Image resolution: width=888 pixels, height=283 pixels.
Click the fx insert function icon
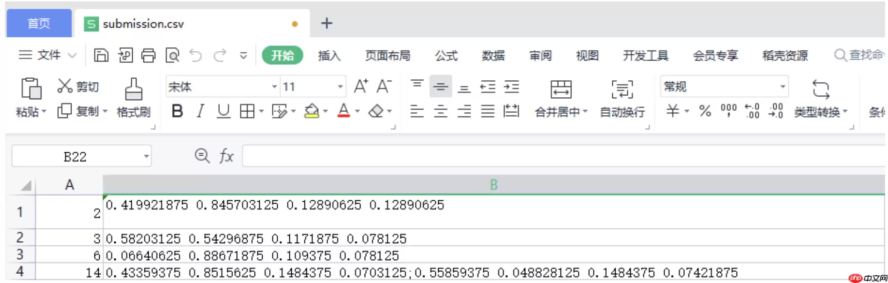(x=226, y=156)
